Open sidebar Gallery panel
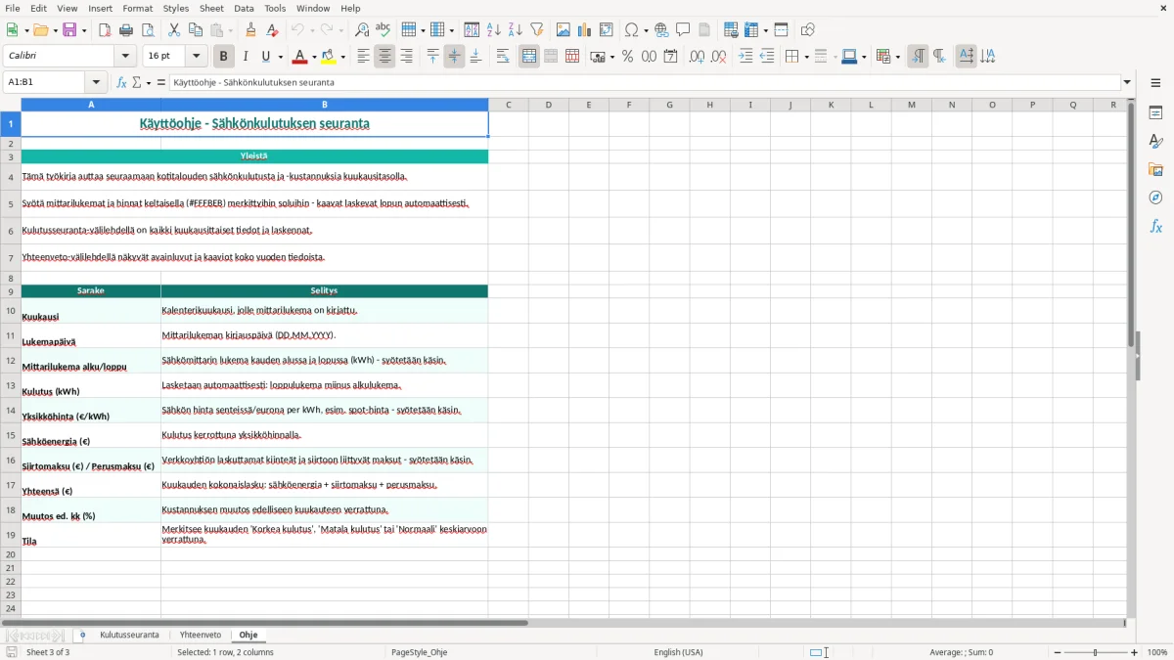This screenshot has width=1174, height=660. coord(1155,170)
